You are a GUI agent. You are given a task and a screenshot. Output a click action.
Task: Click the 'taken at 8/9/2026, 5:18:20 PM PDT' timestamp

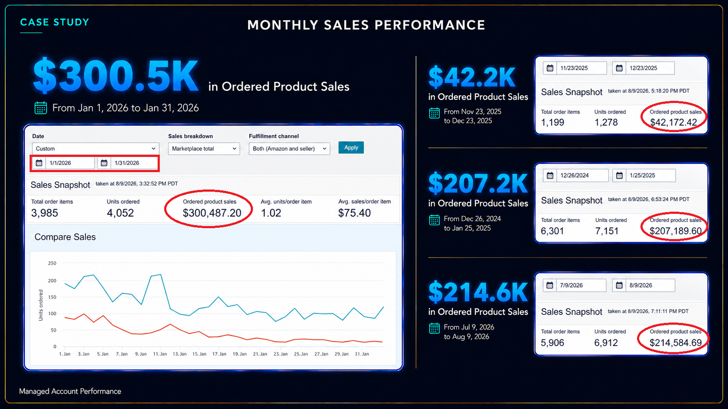(x=649, y=91)
